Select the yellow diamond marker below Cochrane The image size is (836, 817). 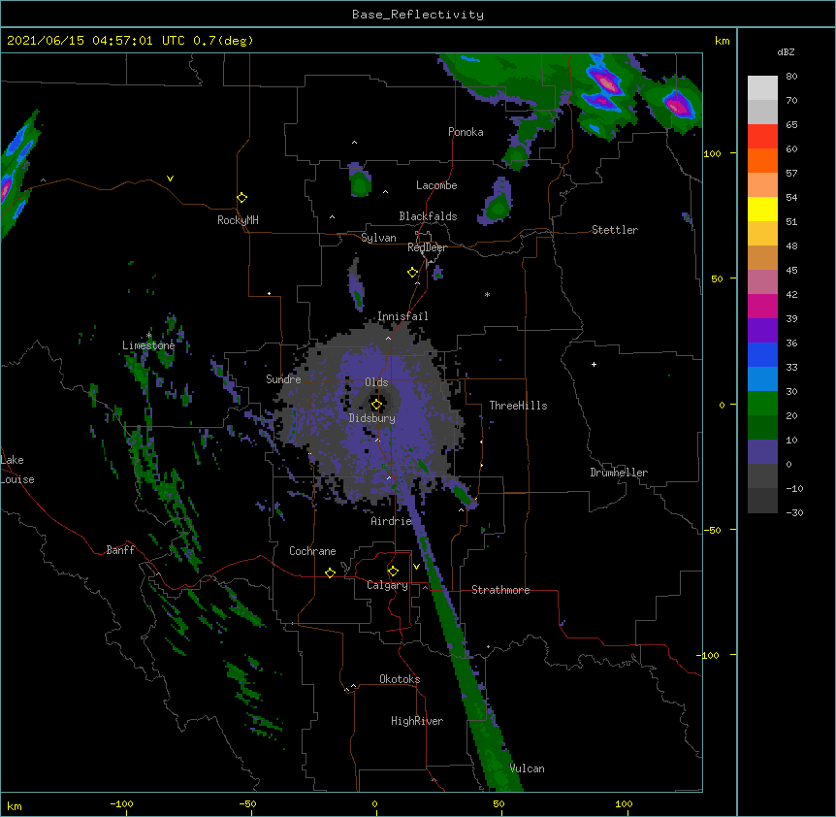point(330,572)
